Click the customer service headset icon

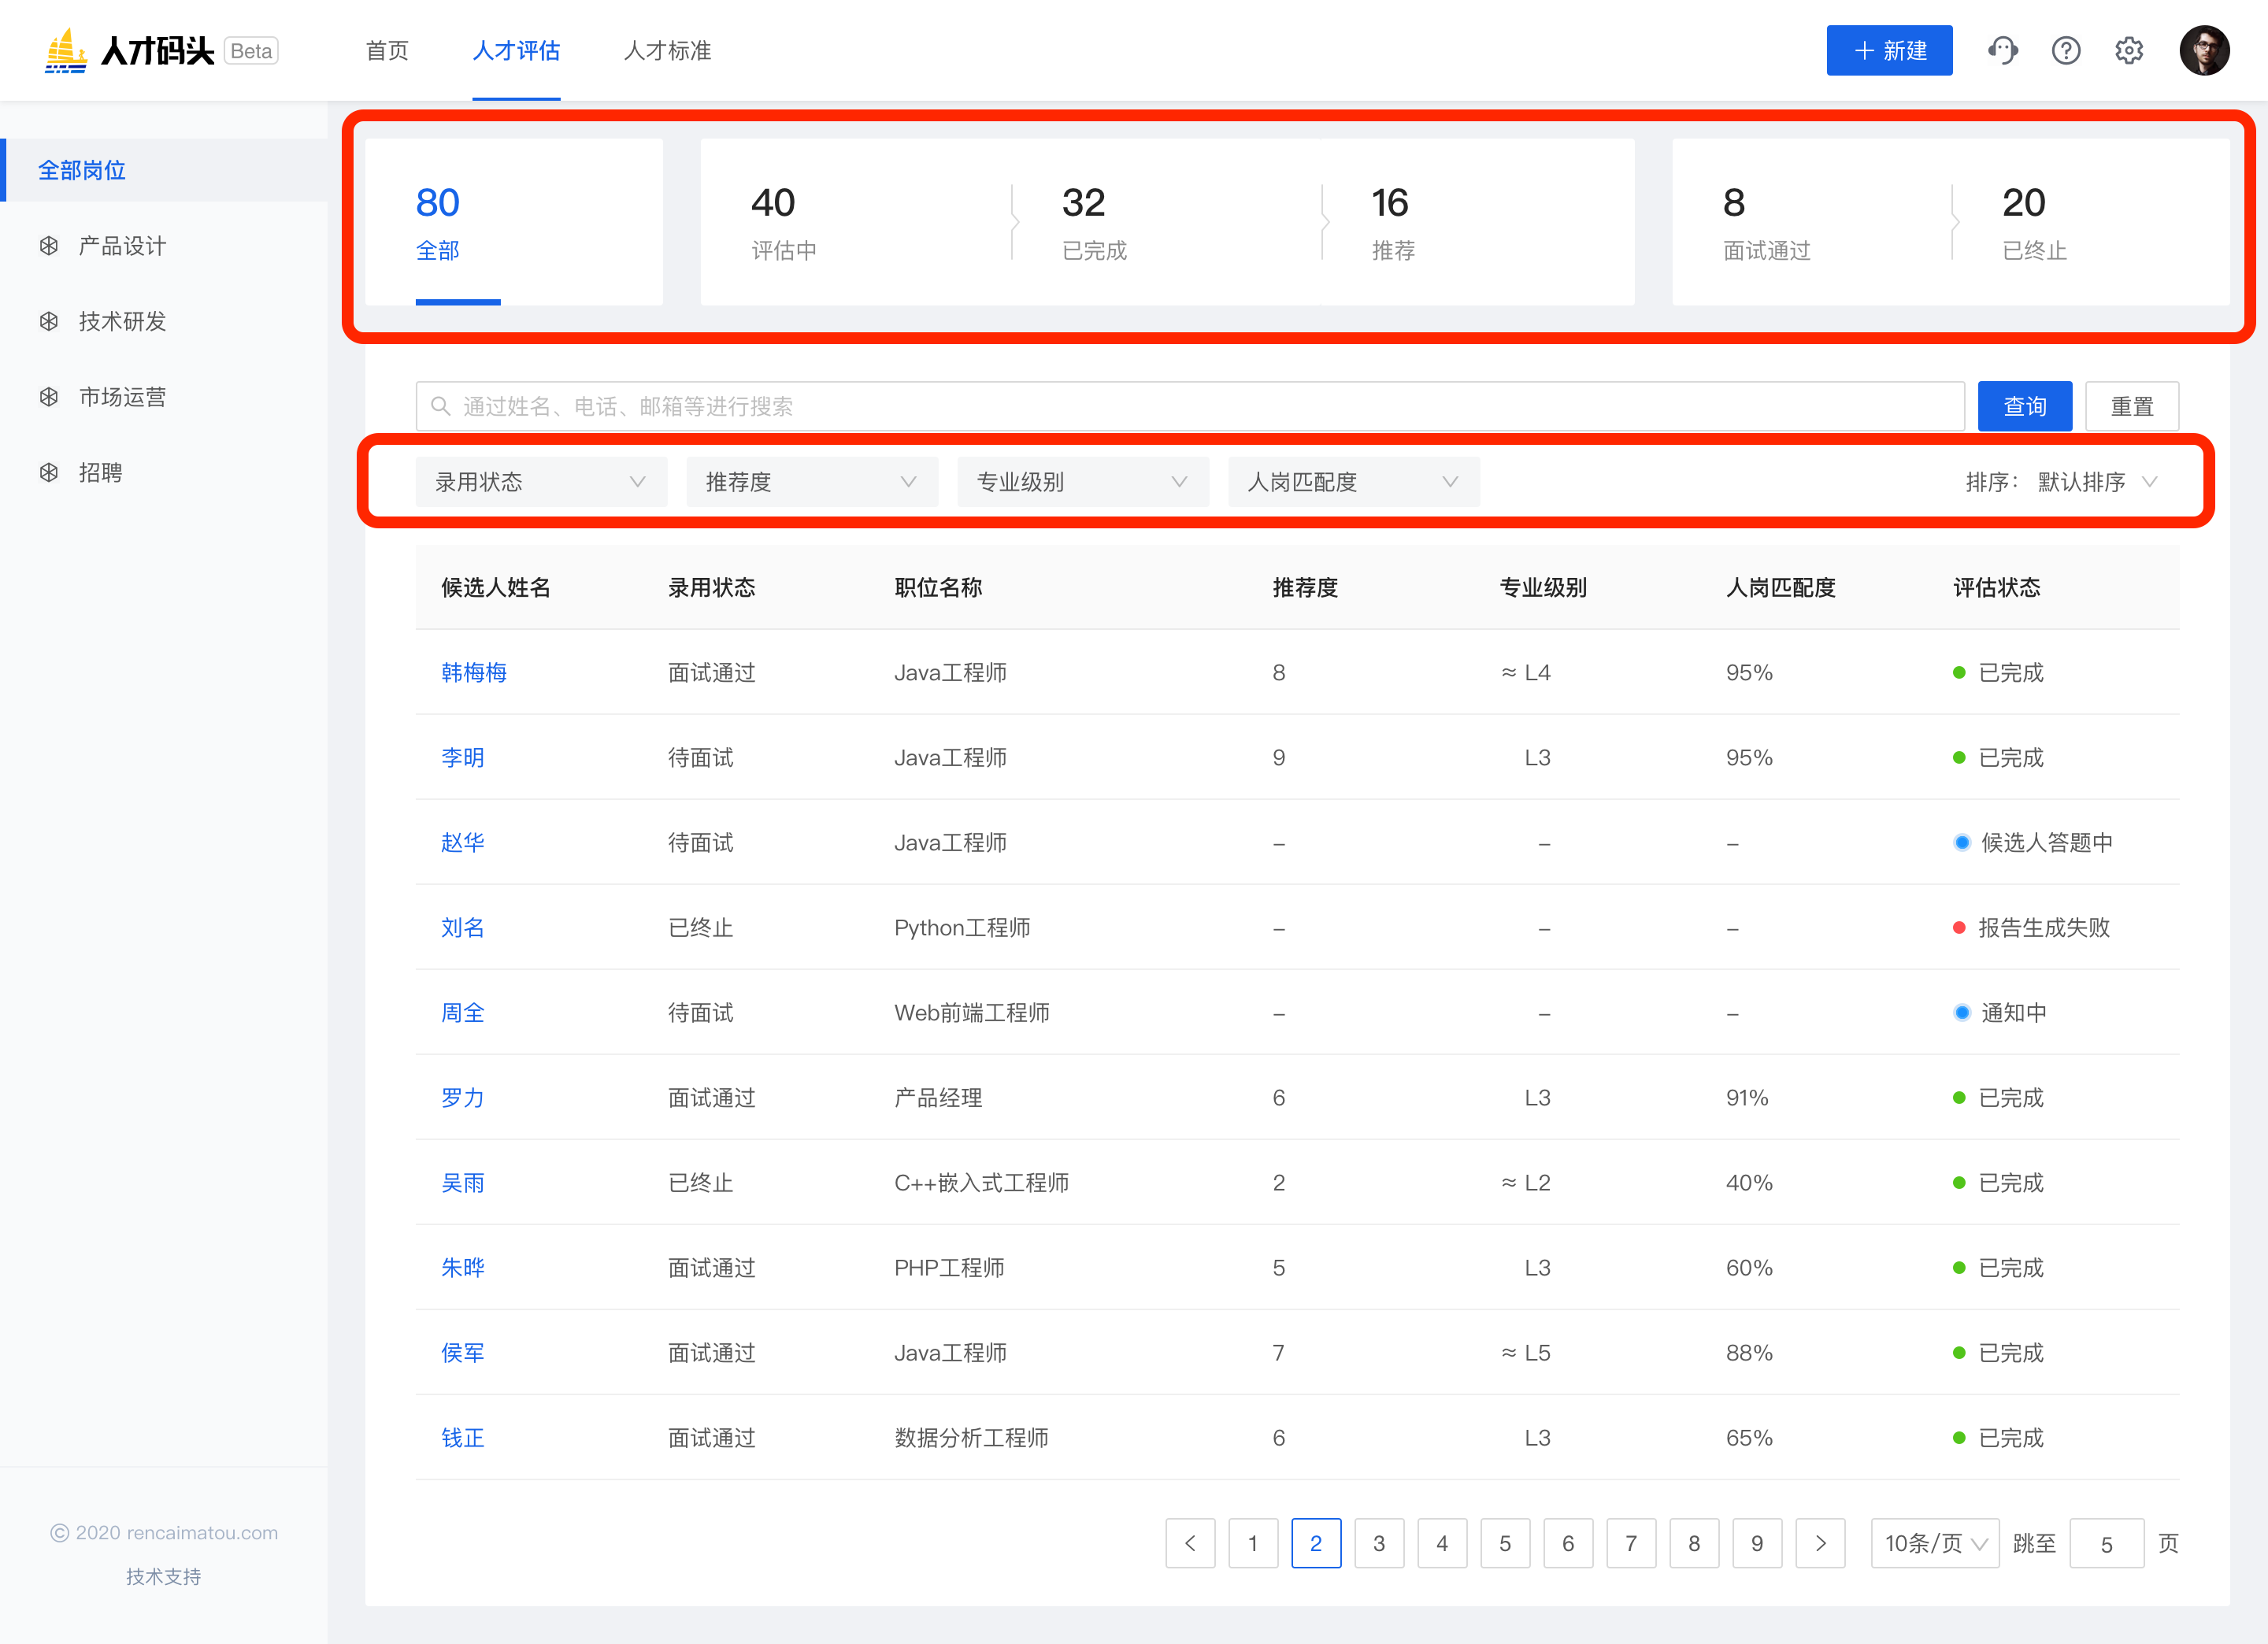click(2002, 50)
